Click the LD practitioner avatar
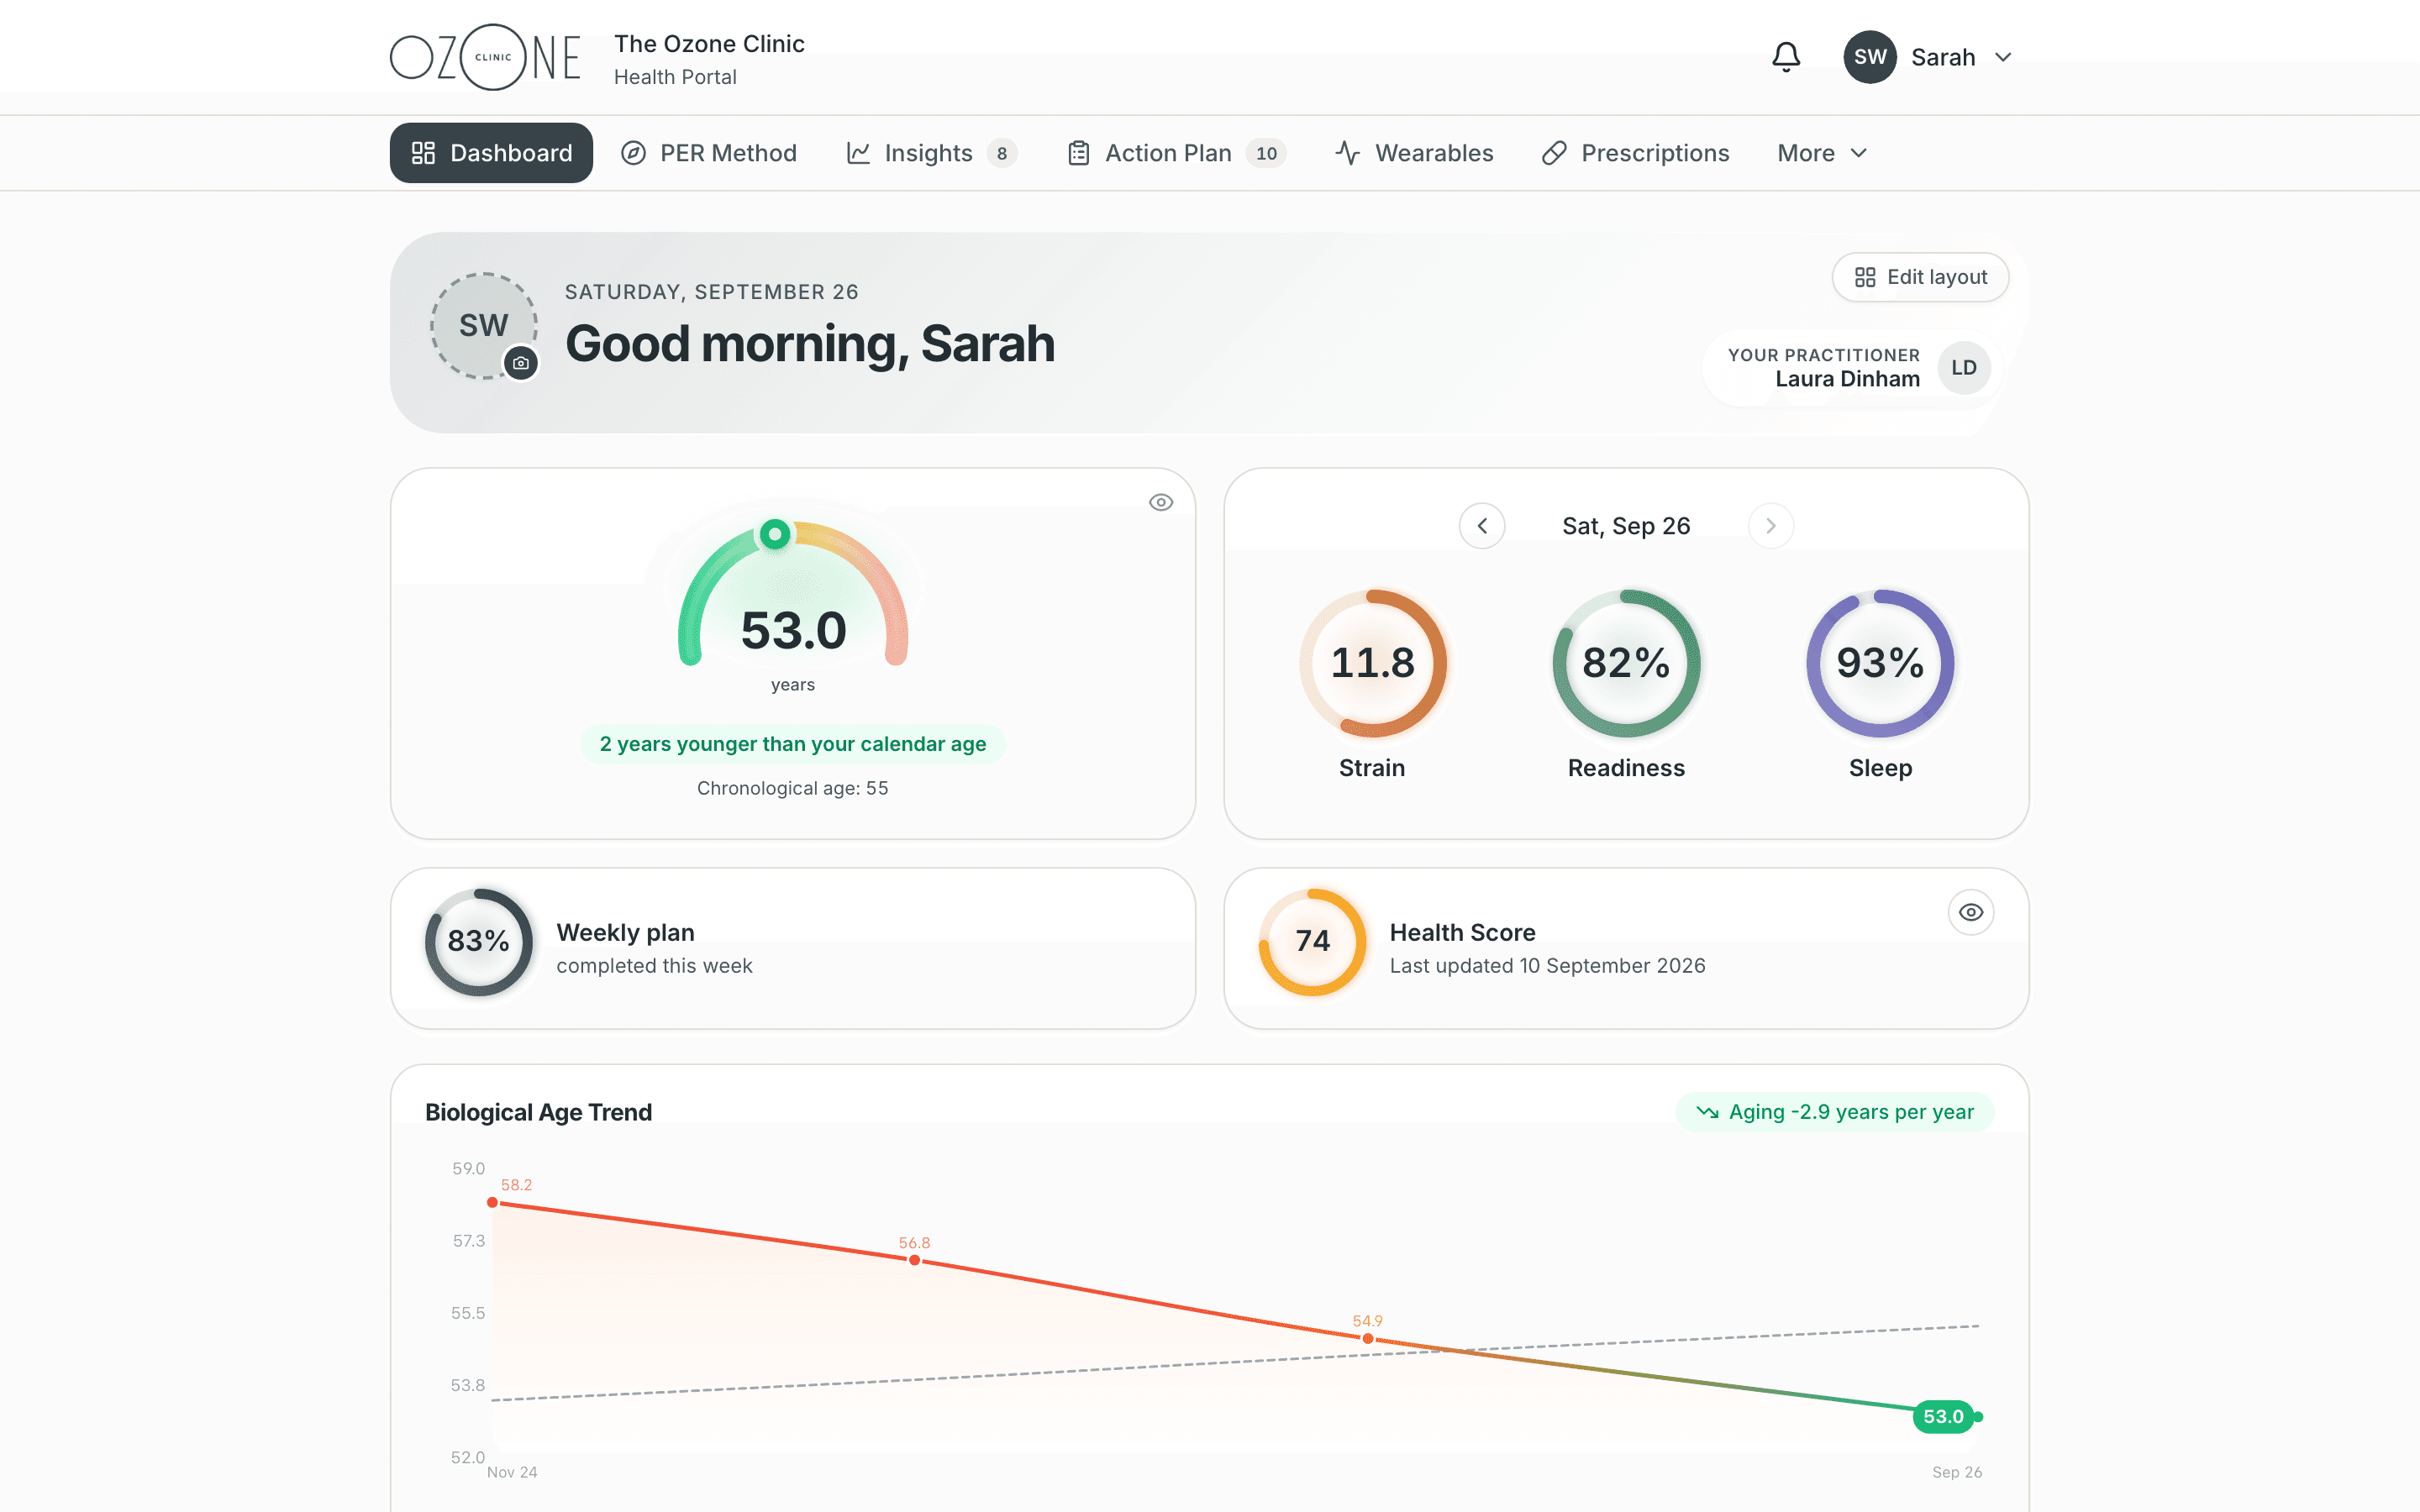The image size is (2420, 1512). [1963, 368]
